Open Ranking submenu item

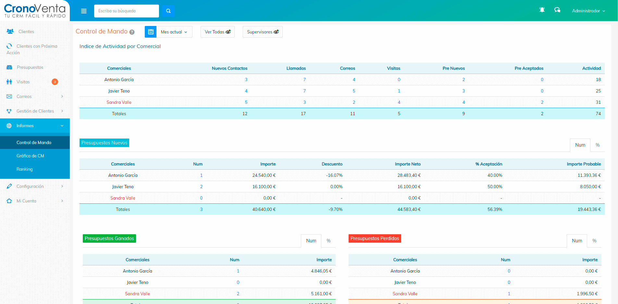point(35,169)
